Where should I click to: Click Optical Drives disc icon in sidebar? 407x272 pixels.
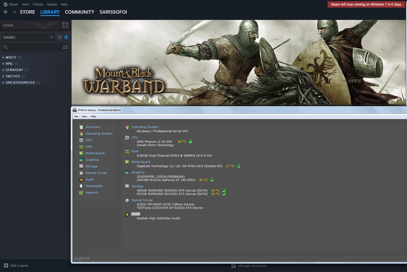(81, 173)
